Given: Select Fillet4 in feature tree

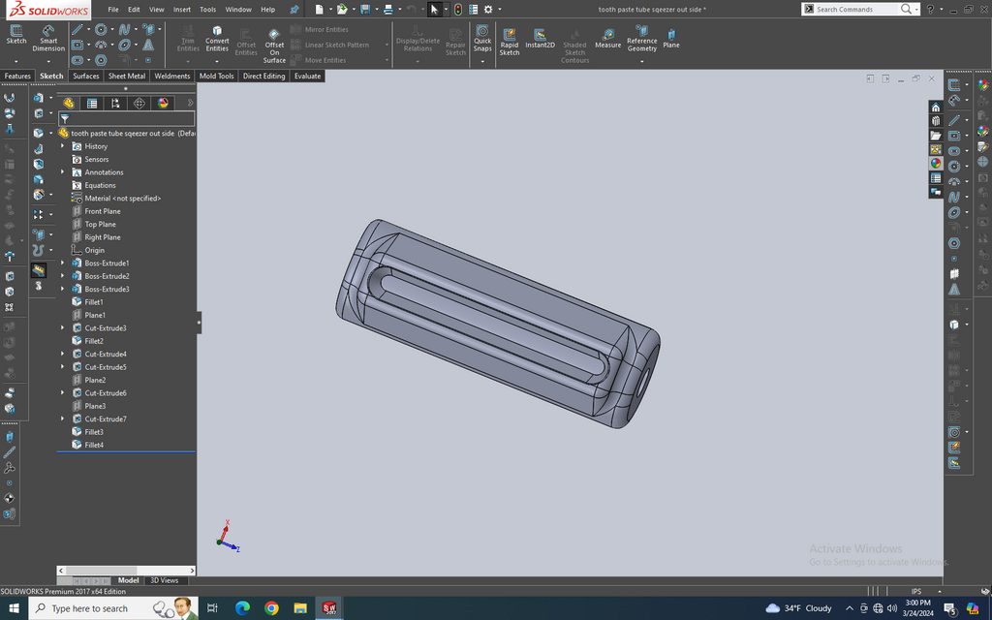Looking at the screenshot, I should 94,445.
